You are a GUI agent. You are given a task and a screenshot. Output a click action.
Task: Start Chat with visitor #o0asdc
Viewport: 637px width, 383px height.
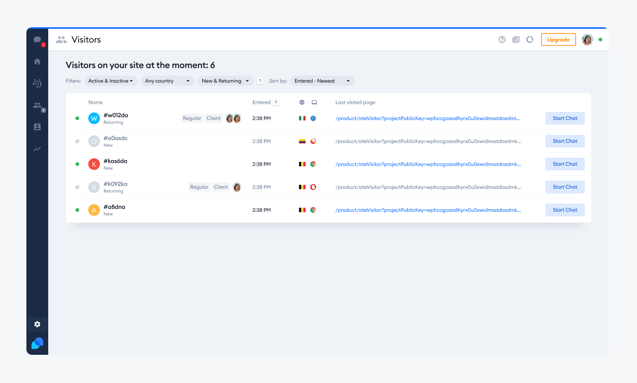[565, 141]
